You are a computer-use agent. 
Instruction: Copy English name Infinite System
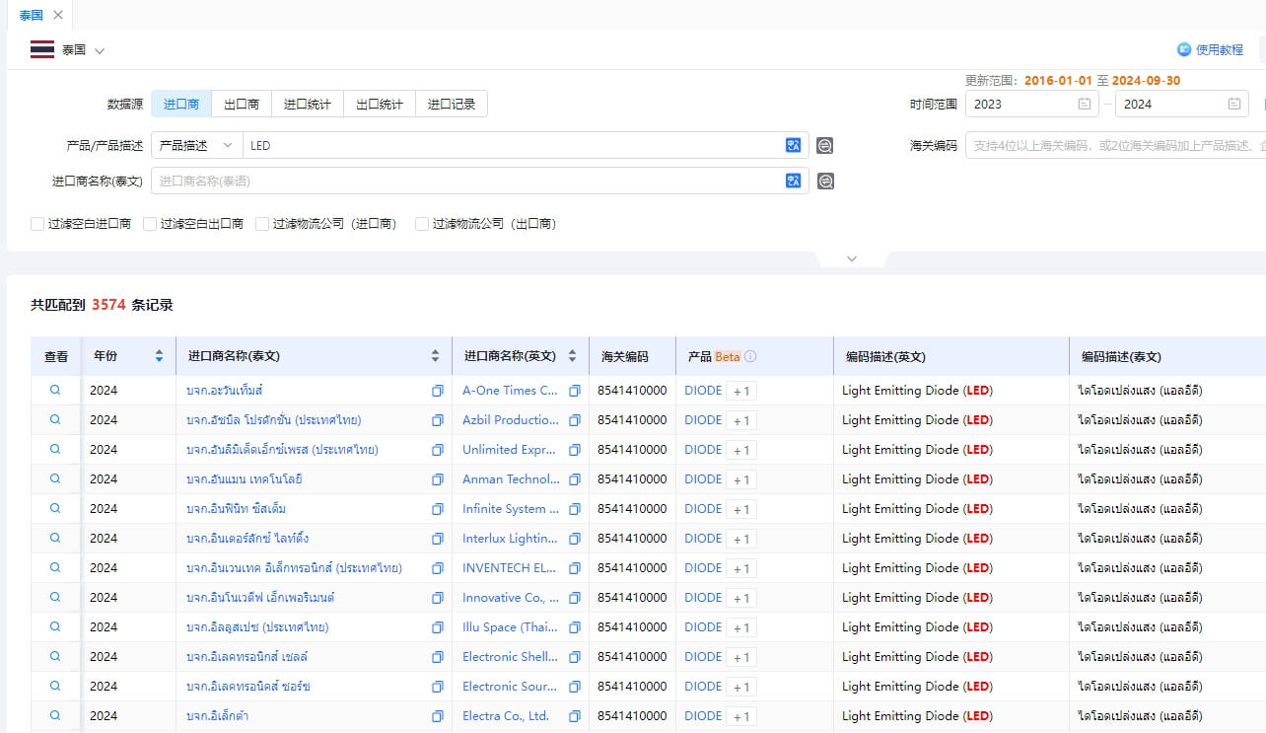575,509
